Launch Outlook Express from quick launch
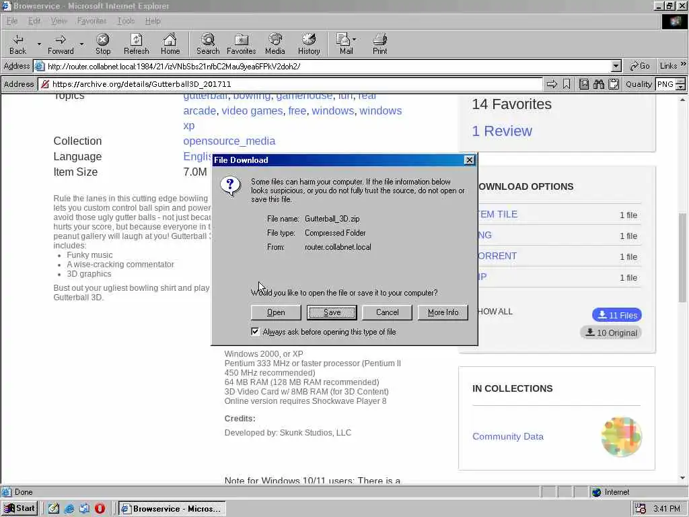 click(x=84, y=509)
